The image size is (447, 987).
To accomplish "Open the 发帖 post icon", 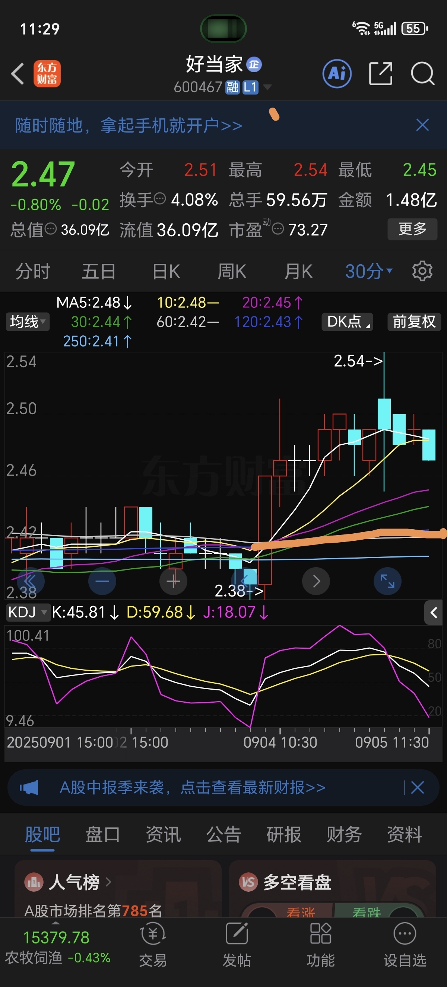I will click(237, 934).
